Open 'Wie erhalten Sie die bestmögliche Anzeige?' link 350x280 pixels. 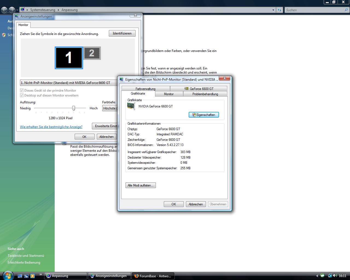tap(51, 127)
